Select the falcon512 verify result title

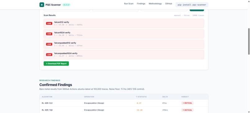pos(62,22)
